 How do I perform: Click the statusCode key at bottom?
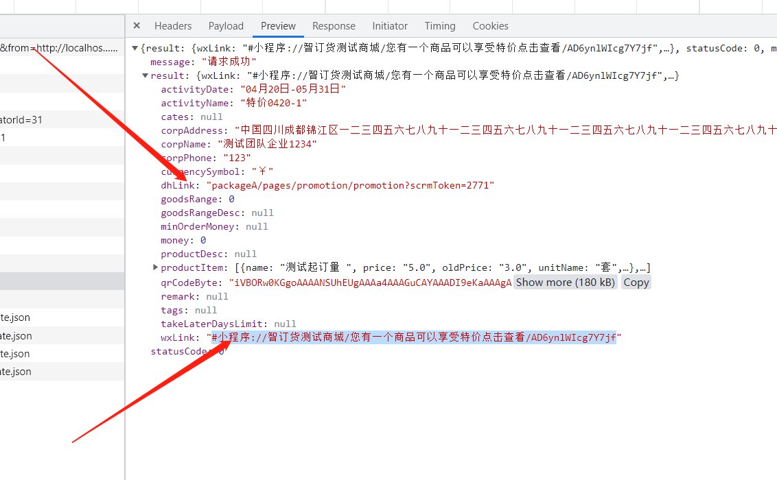point(179,351)
